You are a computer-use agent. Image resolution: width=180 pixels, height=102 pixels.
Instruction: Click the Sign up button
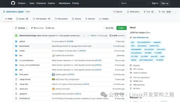[x=164, y=3]
